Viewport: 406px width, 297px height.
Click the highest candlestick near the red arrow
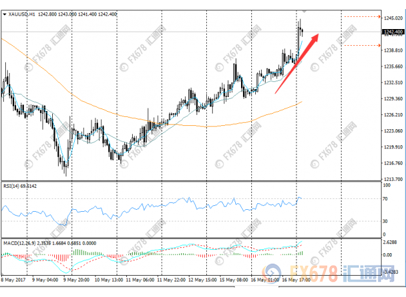(300, 26)
